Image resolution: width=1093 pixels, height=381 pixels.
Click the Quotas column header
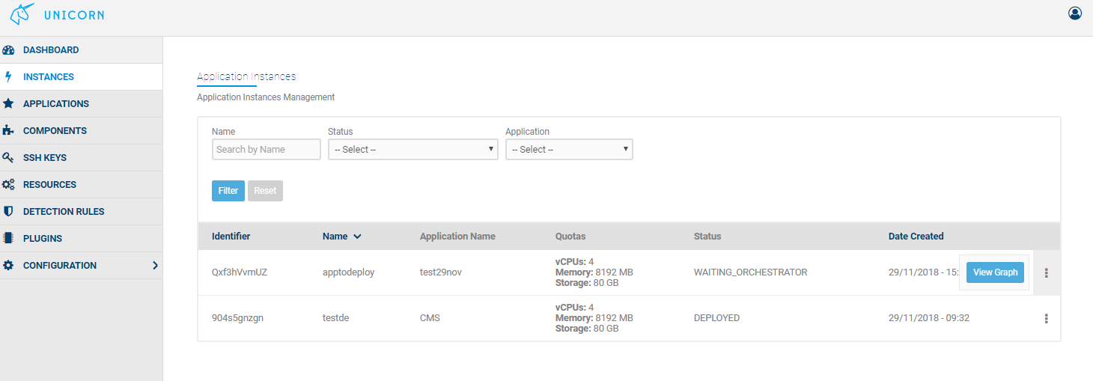tap(570, 237)
